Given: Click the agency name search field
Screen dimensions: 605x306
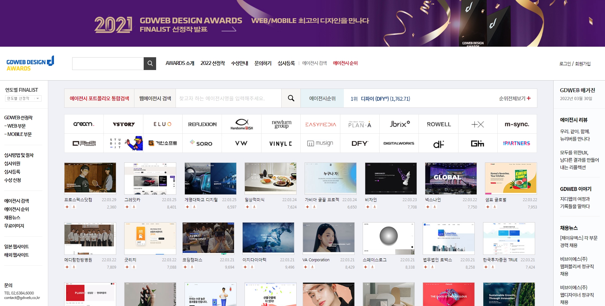Looking at the screenshot, I should point(229,98).
